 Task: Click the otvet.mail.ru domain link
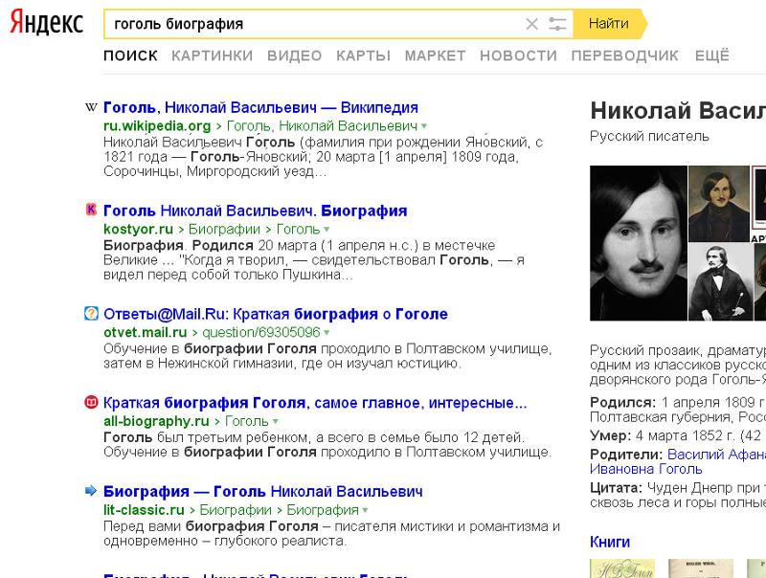[x=146, y=332]
